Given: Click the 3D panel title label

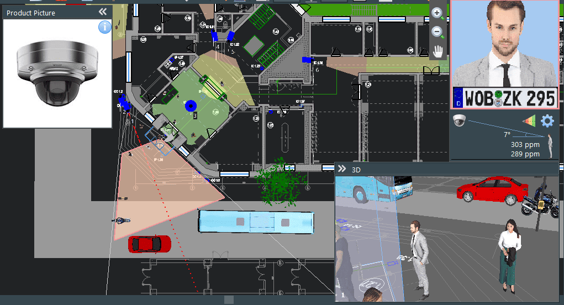Looking at the screenshot, I should 356,170.
